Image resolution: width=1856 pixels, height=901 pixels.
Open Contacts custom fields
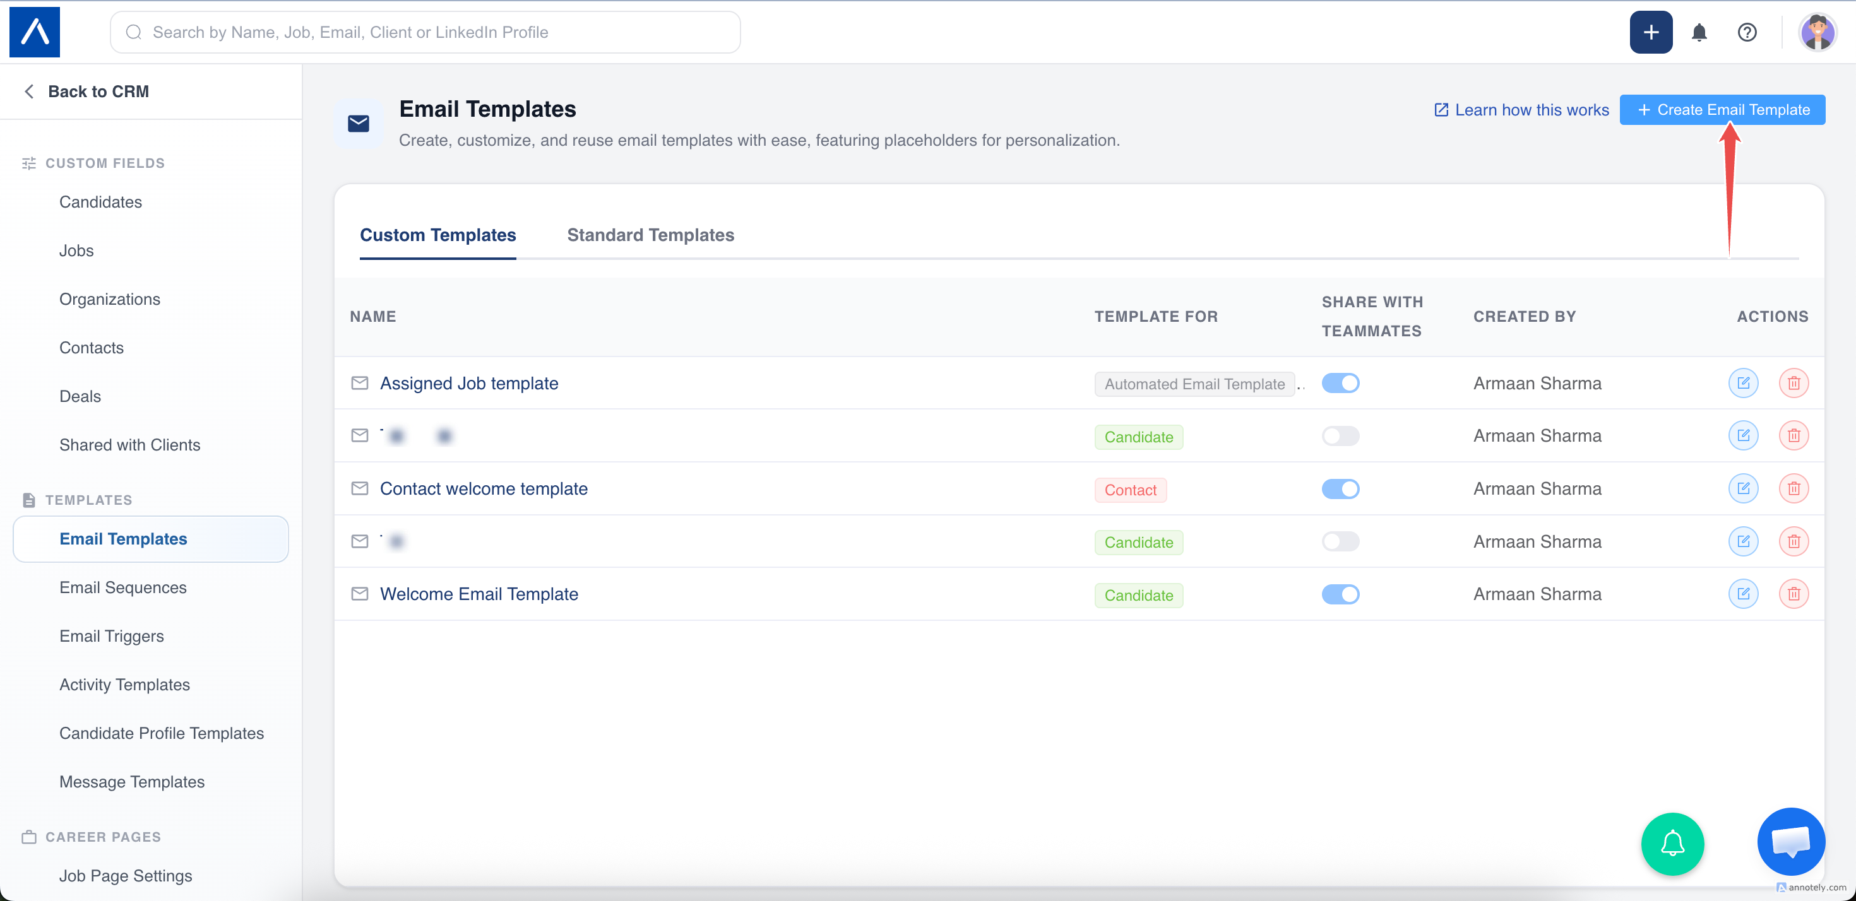(x=92, y=348)
